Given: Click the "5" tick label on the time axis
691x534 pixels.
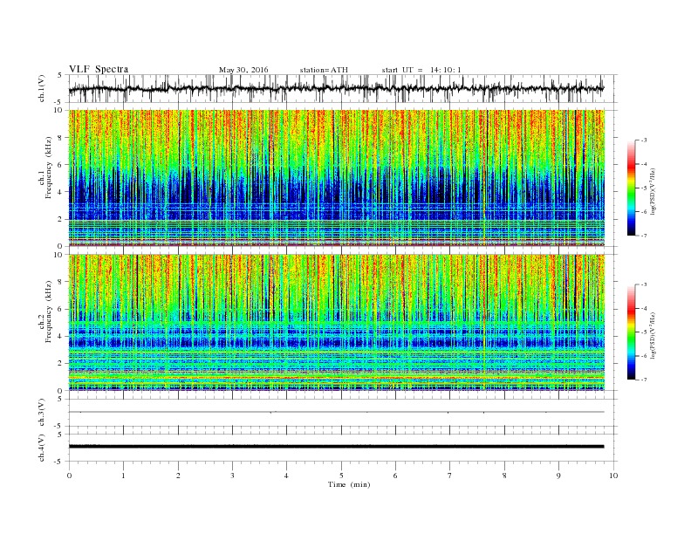Looking at the screenshot, I should click(341, 476).
